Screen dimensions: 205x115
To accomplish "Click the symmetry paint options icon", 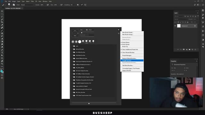I will tap(85, 5).
